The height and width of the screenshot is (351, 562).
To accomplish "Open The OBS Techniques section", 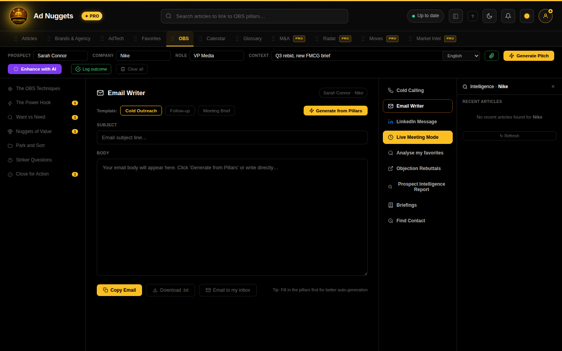I will (x=43, y=89).
